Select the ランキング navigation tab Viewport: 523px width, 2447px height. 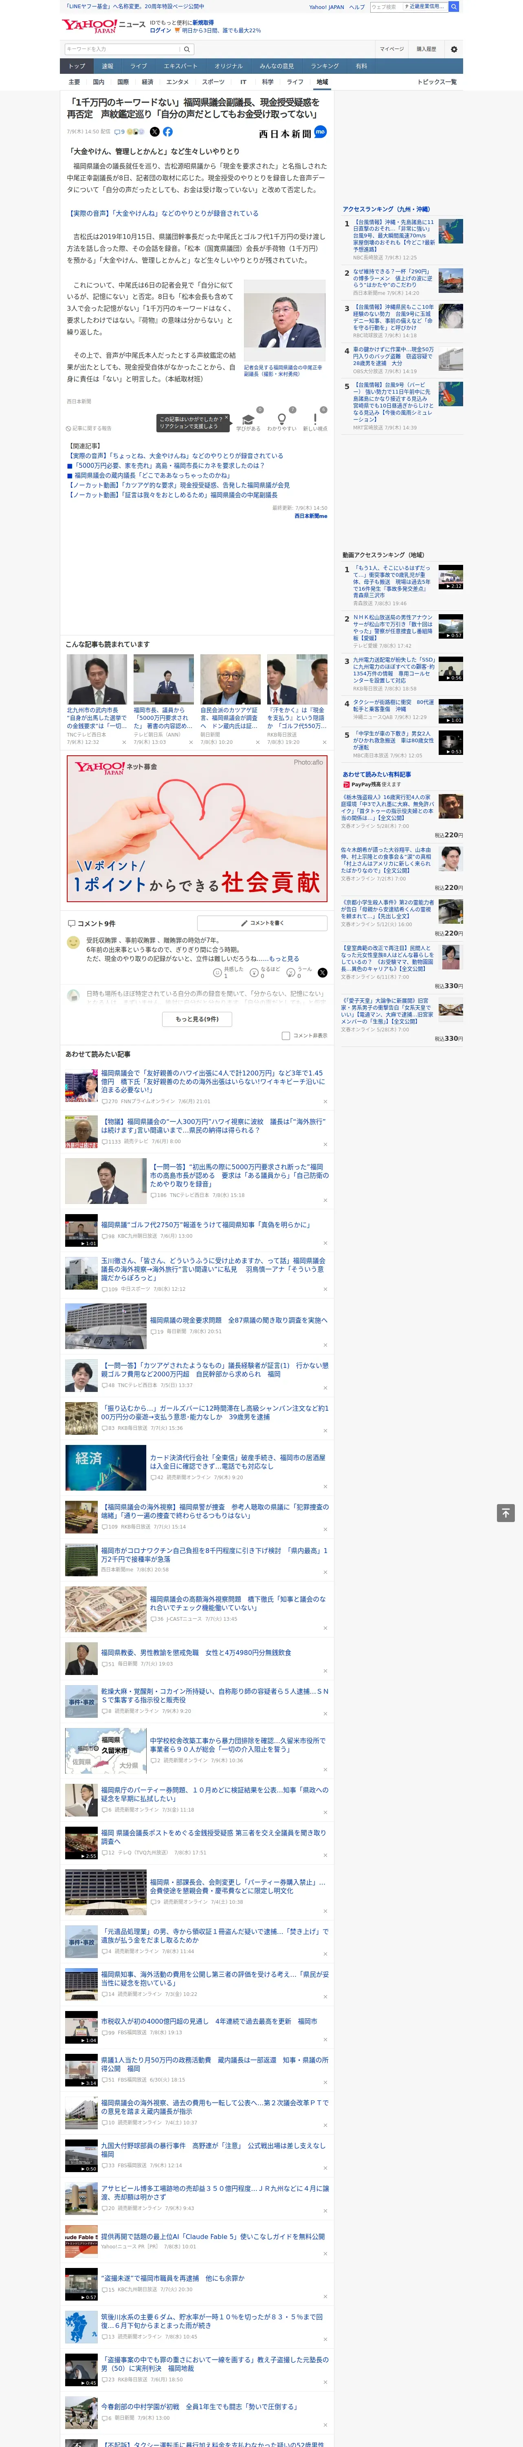325,66
